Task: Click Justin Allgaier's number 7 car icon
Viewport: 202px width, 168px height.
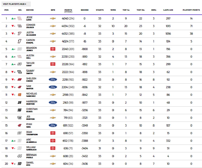Action: [x=19, y=34]
